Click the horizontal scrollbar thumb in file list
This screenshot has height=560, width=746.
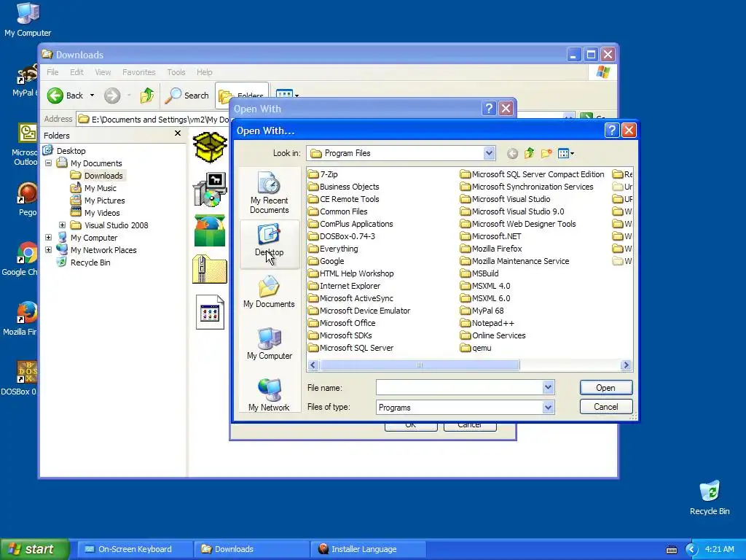click(x=419, y=365)
